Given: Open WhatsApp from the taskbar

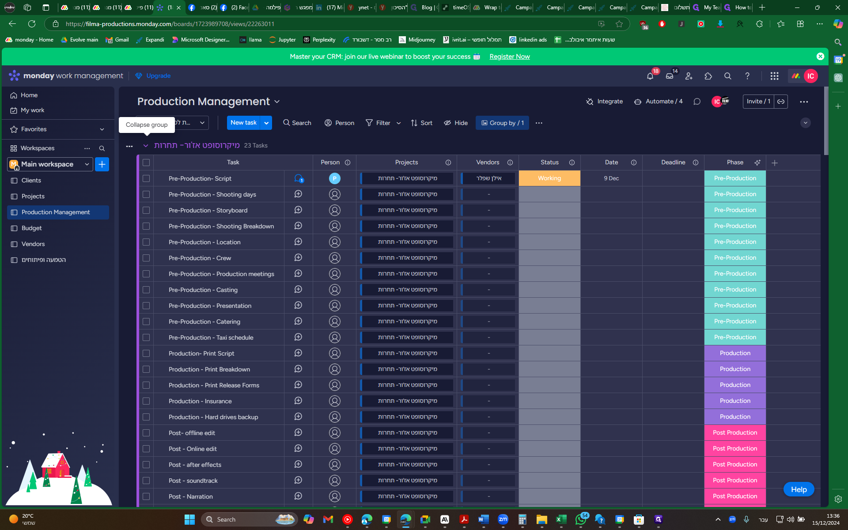Looking at the screenshot, I should click(x=581, y=519).
